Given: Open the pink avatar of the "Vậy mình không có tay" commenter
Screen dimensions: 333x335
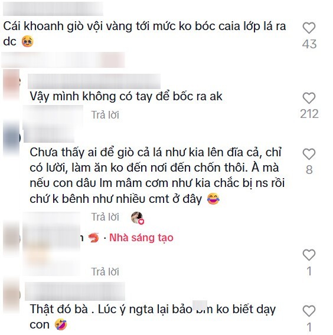Looking at the screenshot, I should click(x=11, y=84).
